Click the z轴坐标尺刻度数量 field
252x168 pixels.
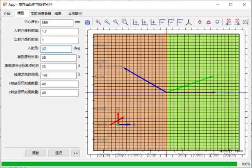tap(59, 93)
